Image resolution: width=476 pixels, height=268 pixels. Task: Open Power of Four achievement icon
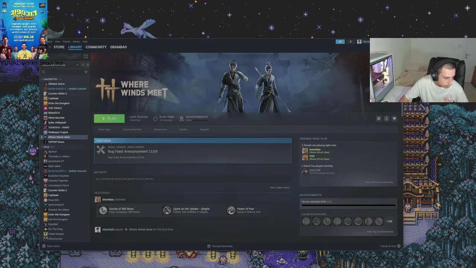(x=231, y=210)
